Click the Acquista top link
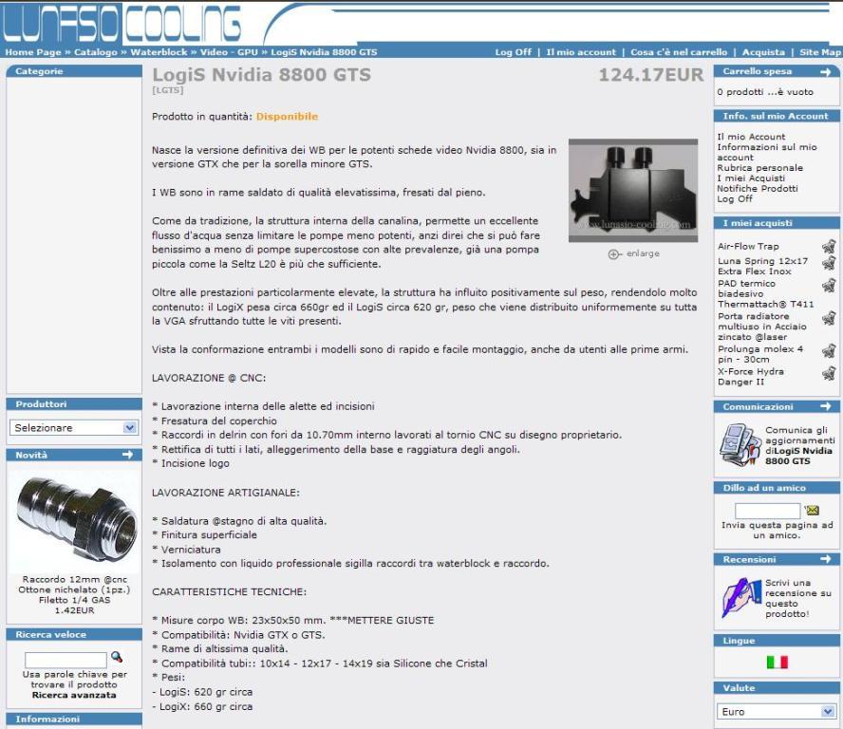The image size is (843, 729). coord(763,52)
